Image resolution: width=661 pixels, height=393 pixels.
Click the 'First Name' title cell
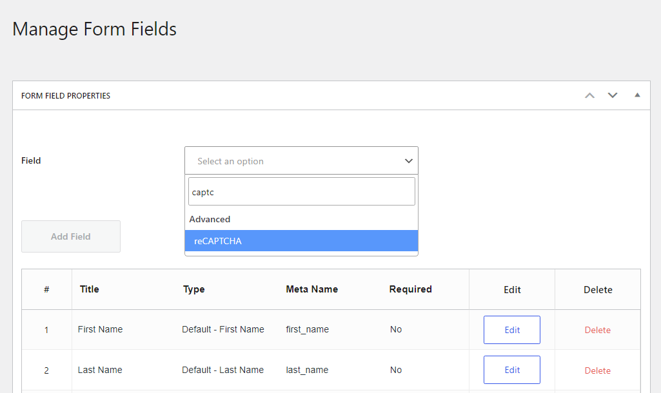pyautogui.click(x=101, y=329)
